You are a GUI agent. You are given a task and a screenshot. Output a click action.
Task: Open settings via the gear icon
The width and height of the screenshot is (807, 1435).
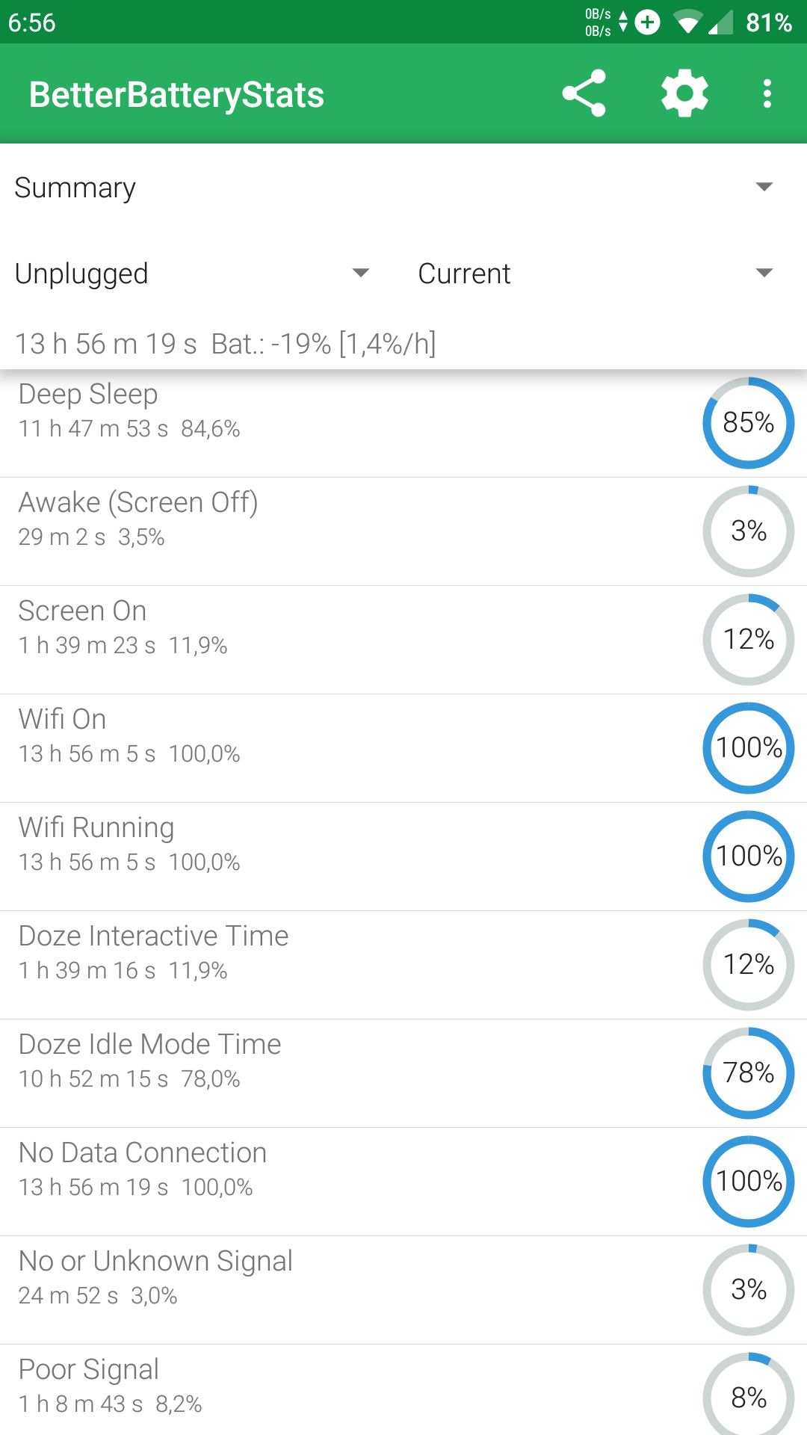coord(684,93)
